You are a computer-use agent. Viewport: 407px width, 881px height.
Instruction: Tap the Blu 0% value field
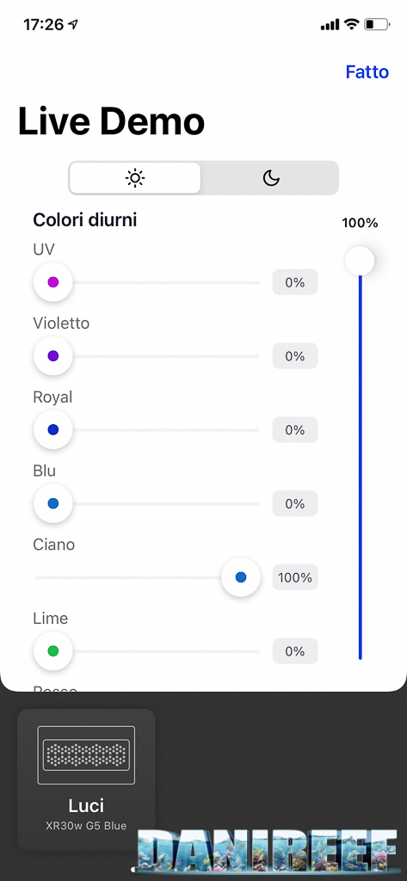[x=295, y=503]
